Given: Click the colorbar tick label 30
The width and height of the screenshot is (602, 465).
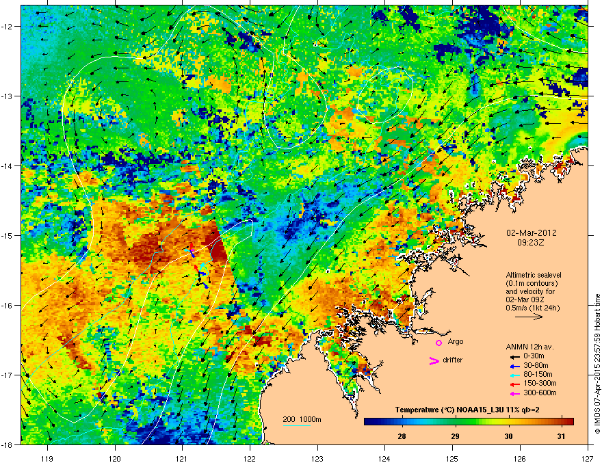Looking at the screenshot, I should pyautogui.click(x=508, y=436).
